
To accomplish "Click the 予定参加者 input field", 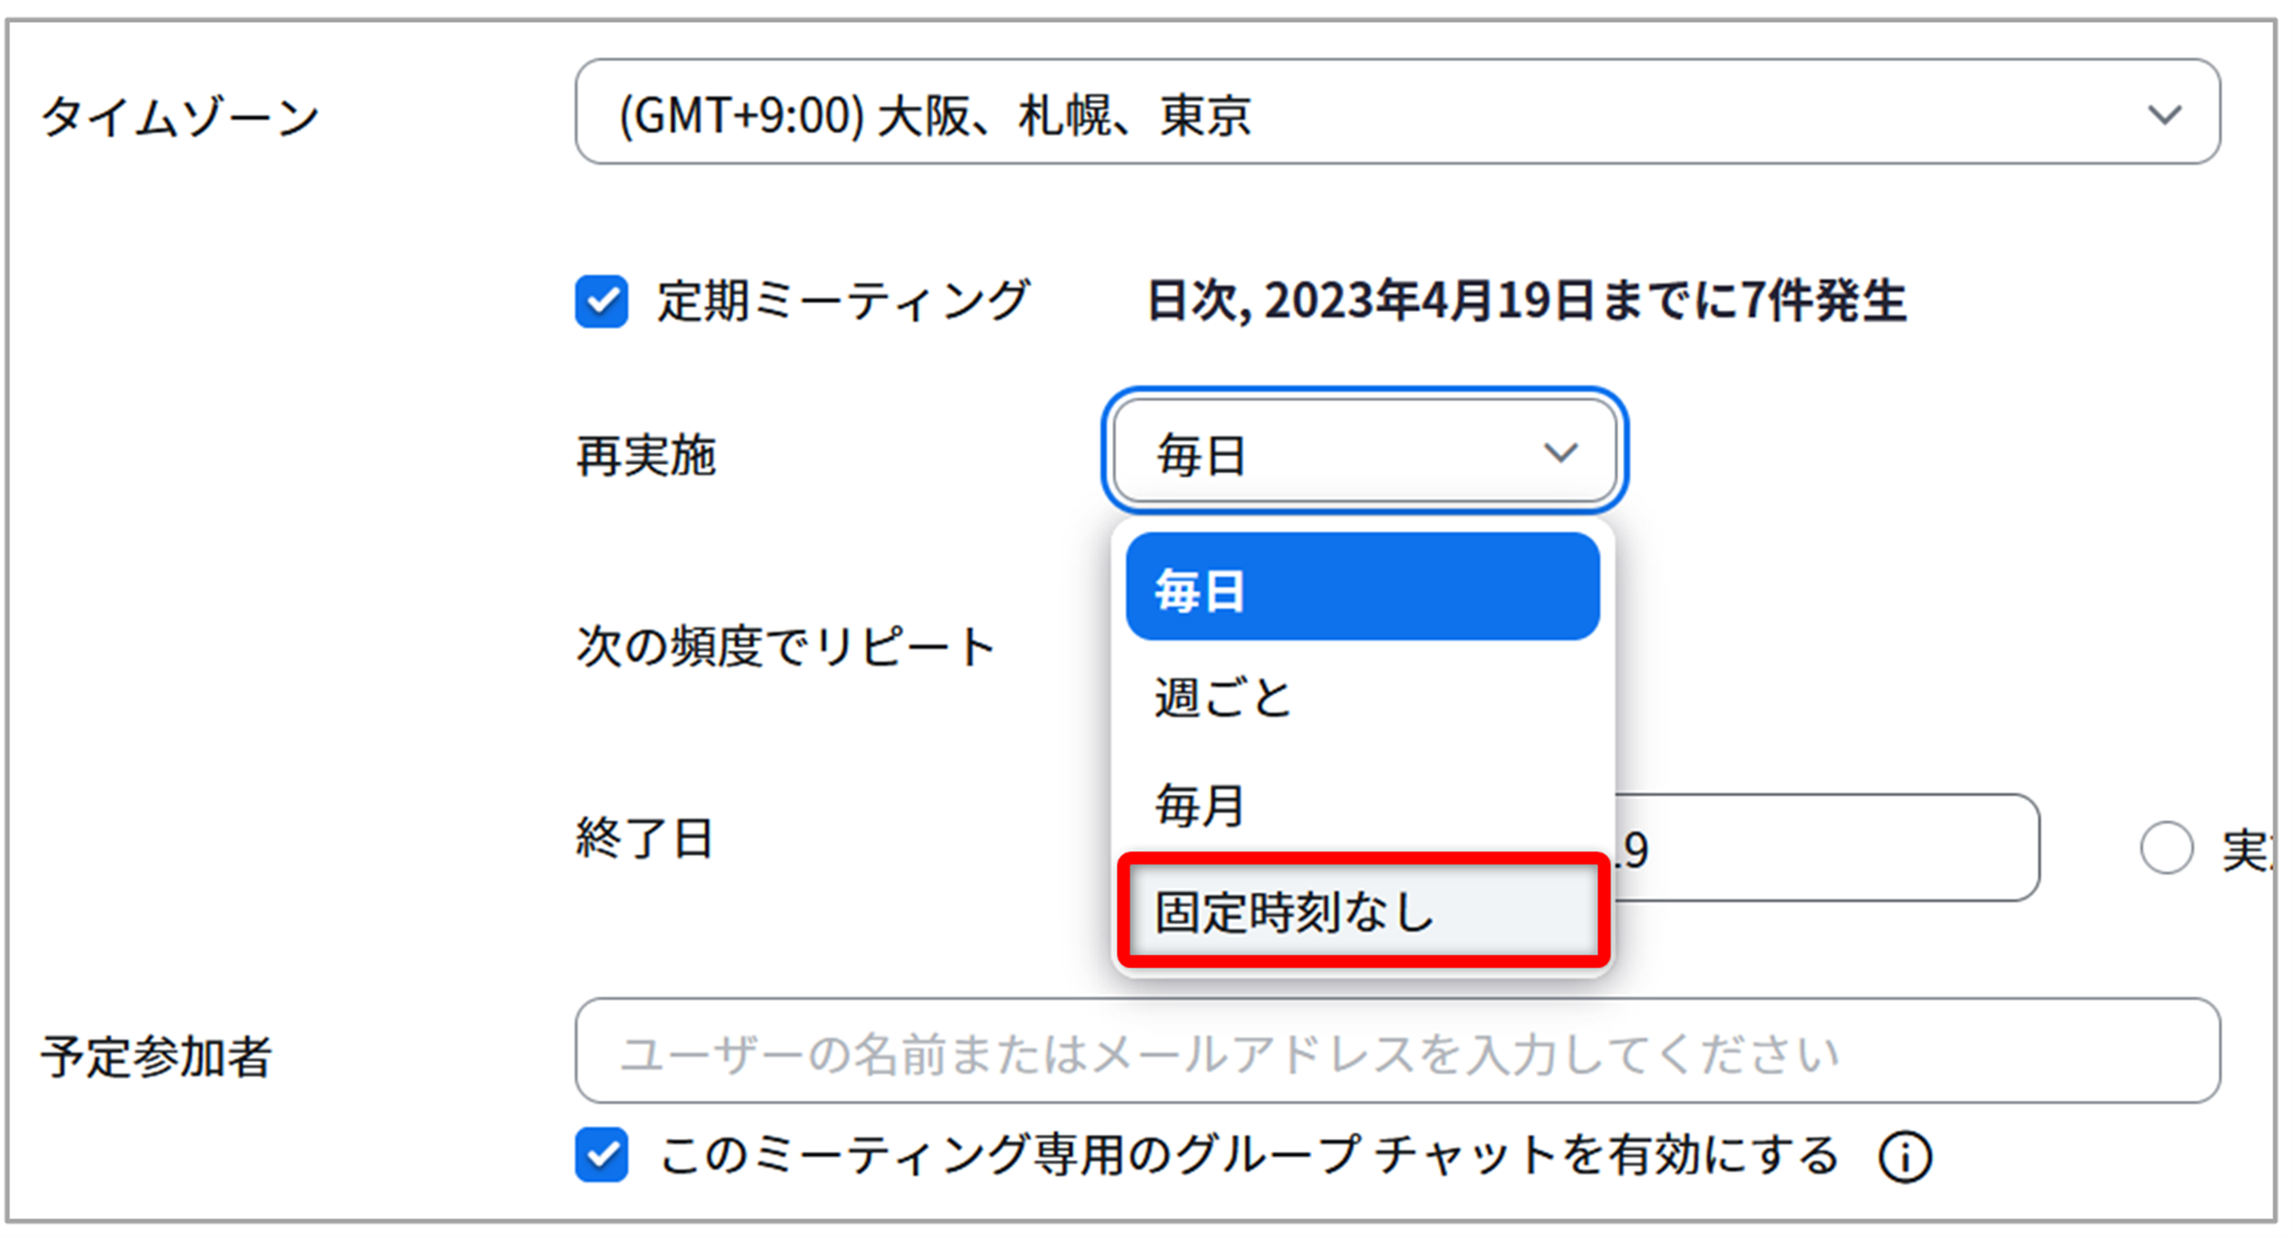I will tap(1397, 1051).
